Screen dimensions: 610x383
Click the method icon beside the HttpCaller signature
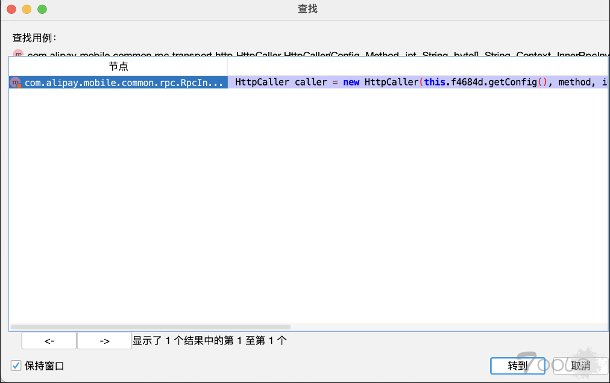pos(17,54)
